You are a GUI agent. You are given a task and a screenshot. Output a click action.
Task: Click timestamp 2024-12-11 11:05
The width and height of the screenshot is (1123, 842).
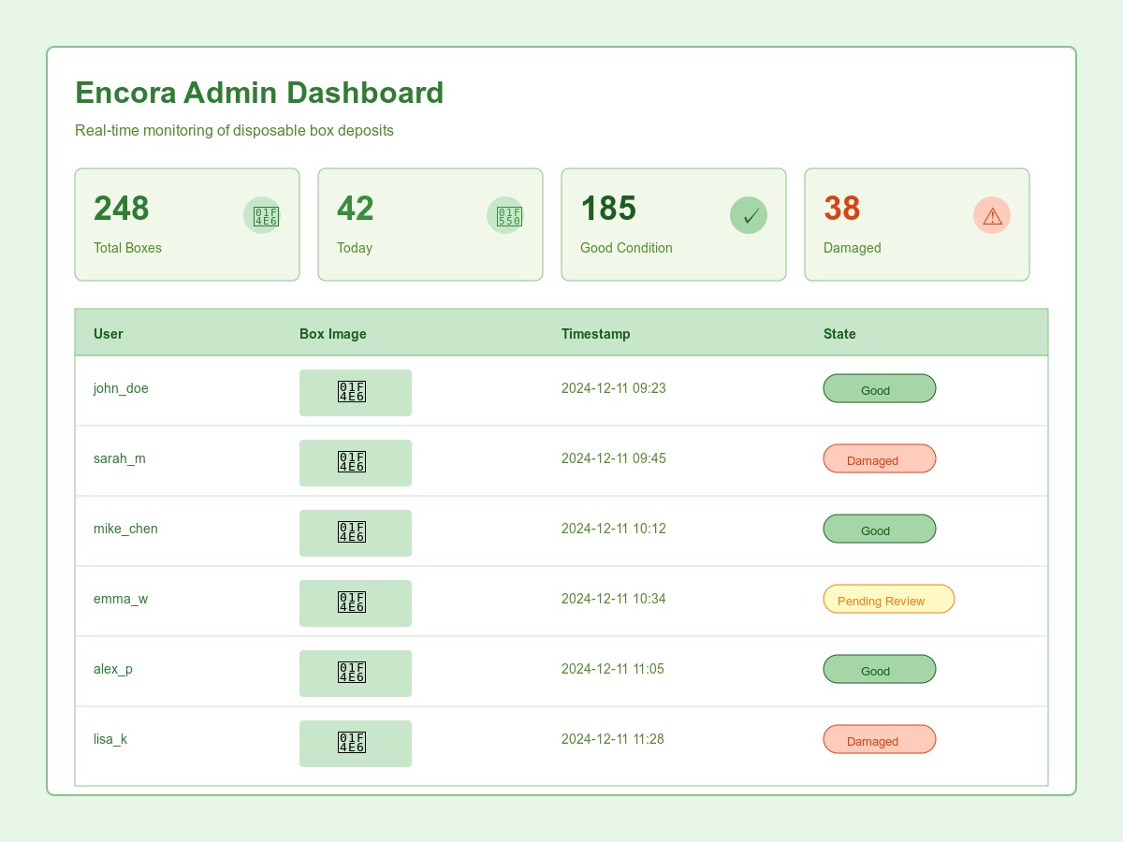(613, 669)
